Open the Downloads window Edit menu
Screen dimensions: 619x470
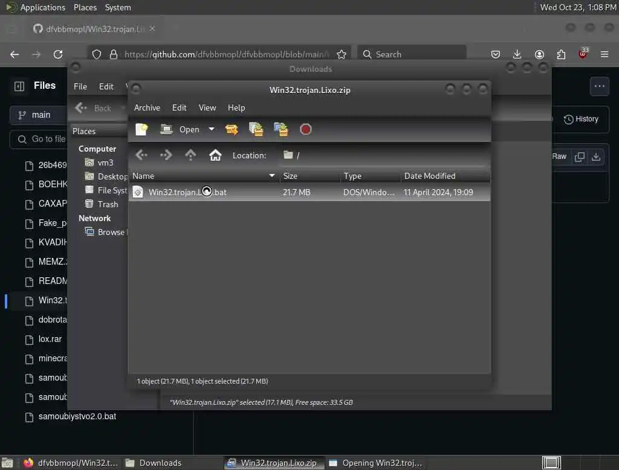pos(106,86)
